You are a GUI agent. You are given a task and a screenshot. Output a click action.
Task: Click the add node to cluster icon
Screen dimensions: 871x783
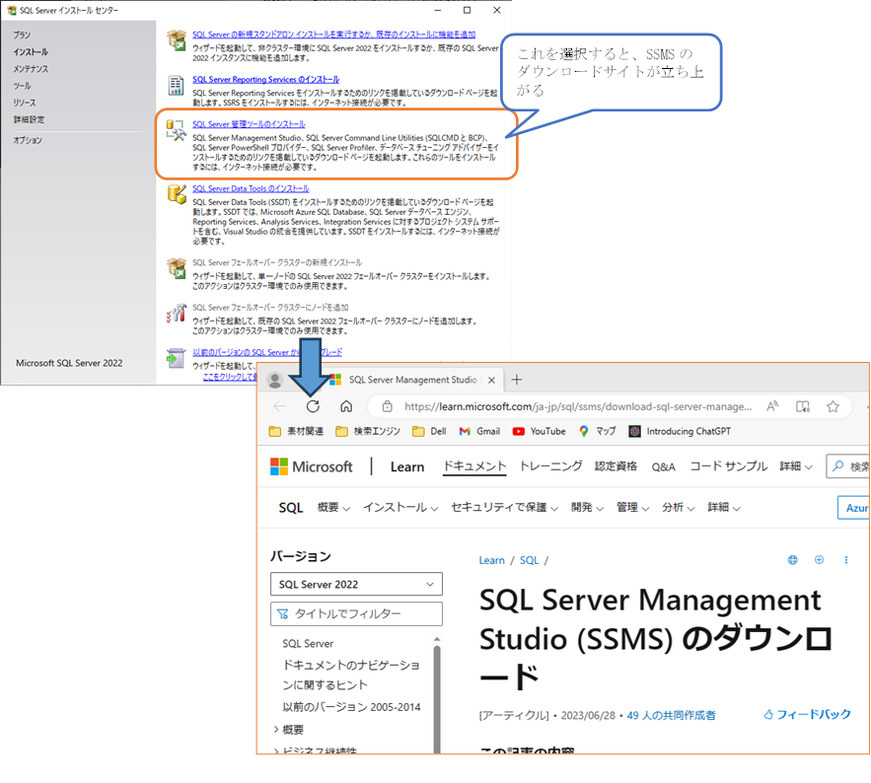[x=177, y=314]
